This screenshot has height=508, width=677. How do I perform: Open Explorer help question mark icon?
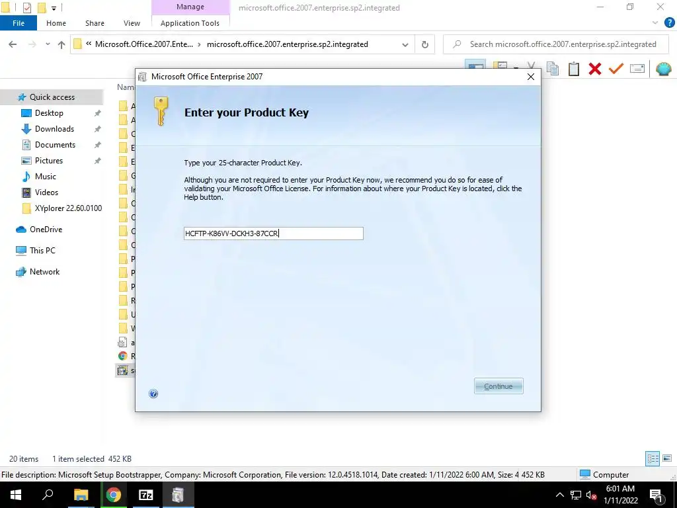click(x=669, y=23)
